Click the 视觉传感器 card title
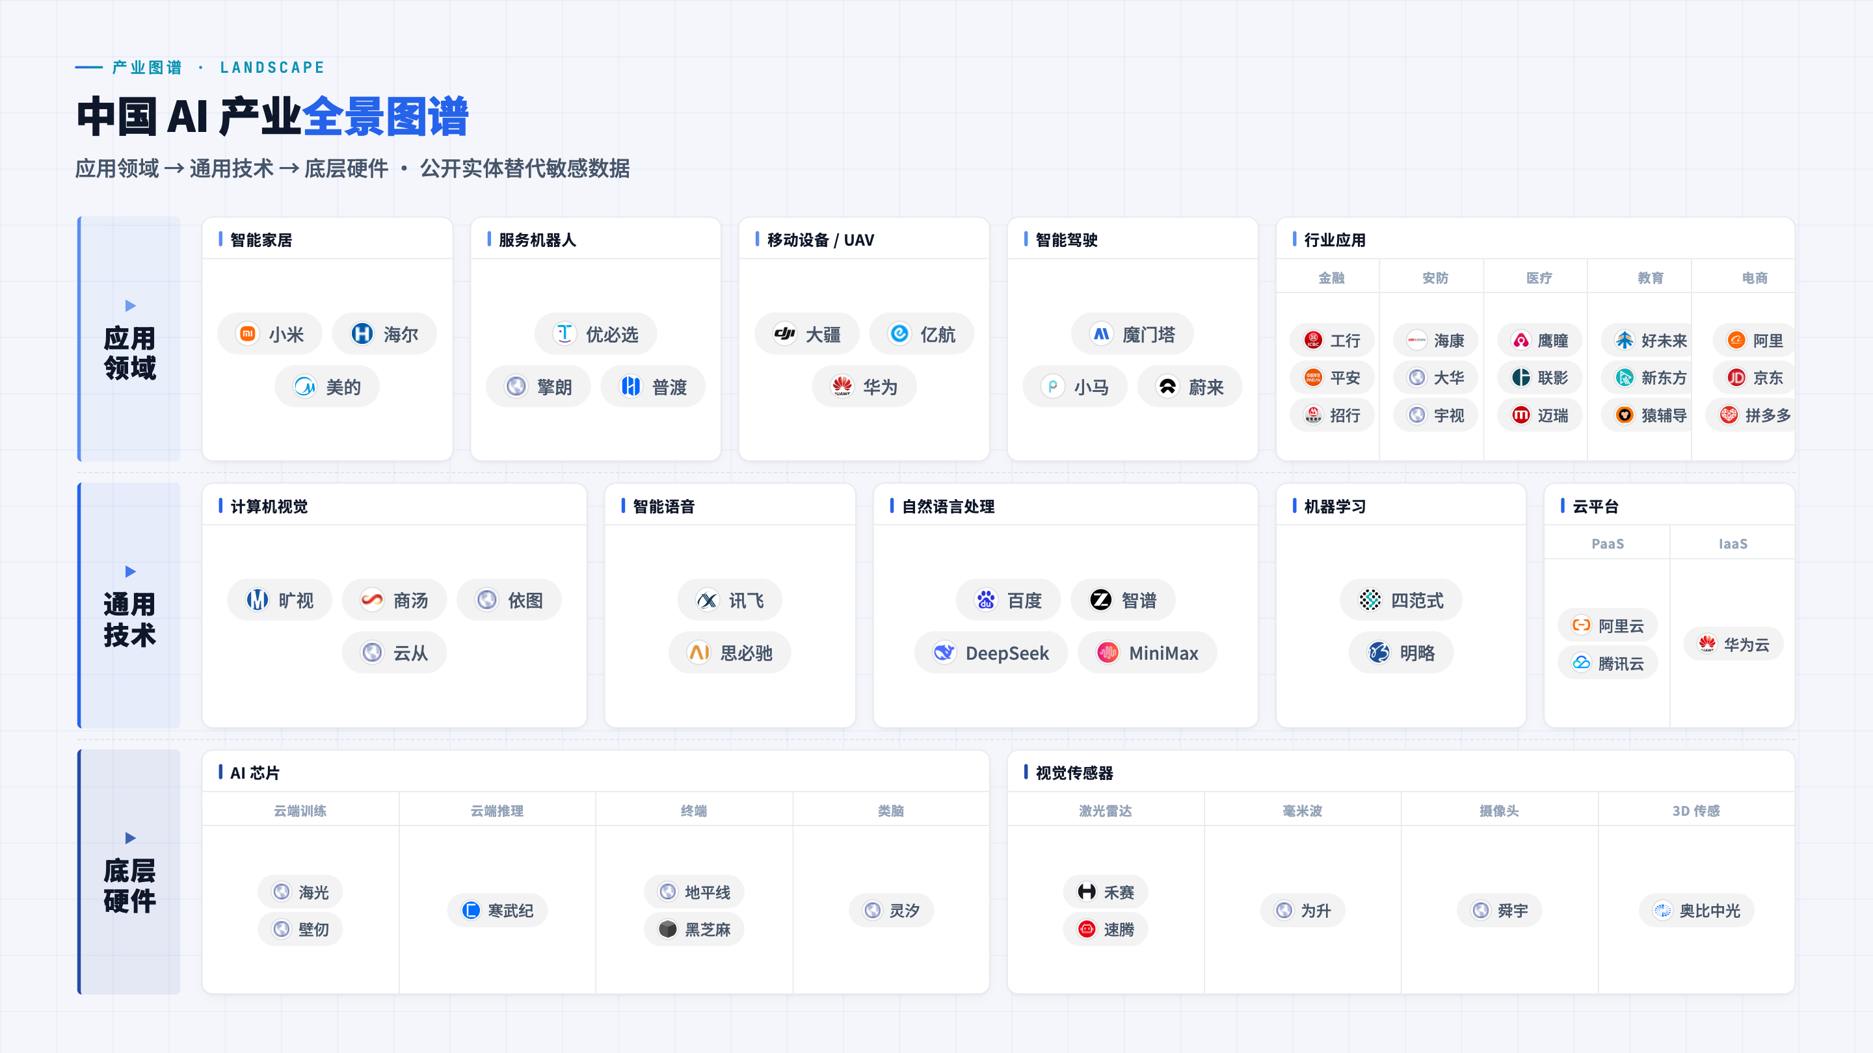This screenshot has height=1053, width=1873. (x=1074, y=772)
